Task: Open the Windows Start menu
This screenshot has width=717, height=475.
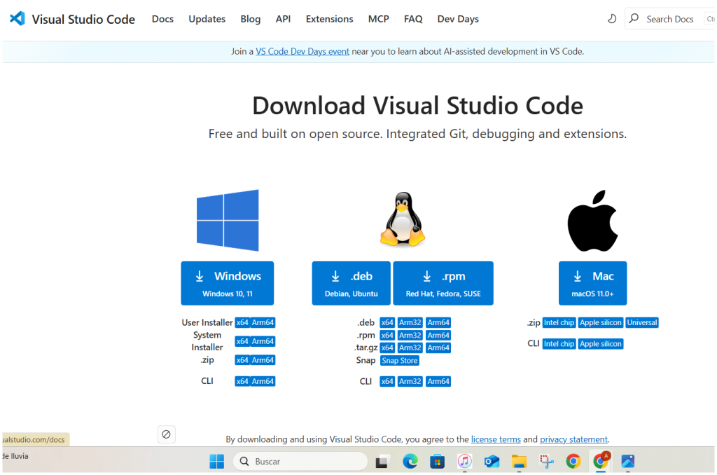Action: [216, 461]
